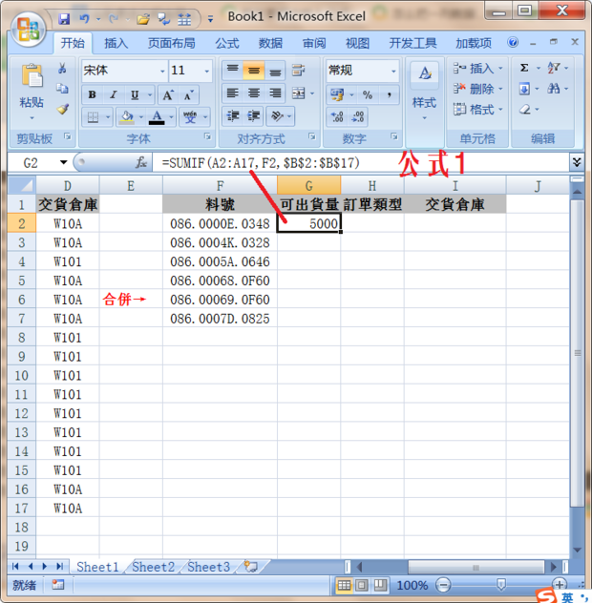Click the 删除 cells button
This screenshot has height=603, width=592.
pyautogui.click(x=478, y=89)
